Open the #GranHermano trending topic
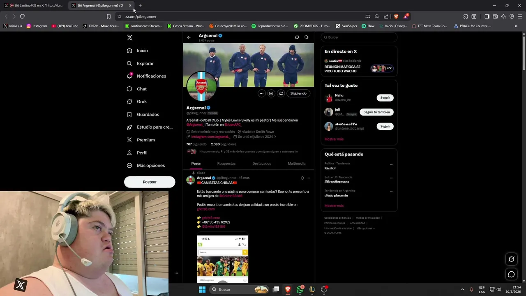526x296 pixels. pyautogui.click(x=337, y=182)
